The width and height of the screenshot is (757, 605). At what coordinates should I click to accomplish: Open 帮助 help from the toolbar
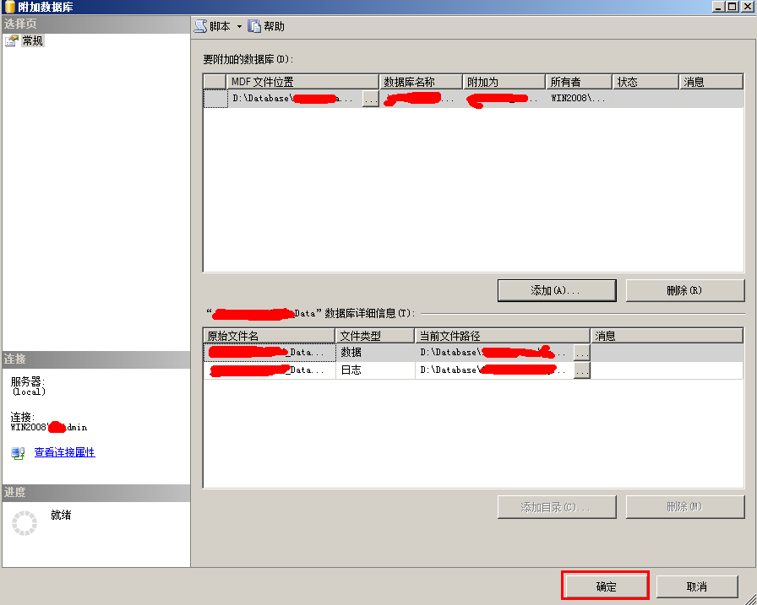[x=266, y=26]
